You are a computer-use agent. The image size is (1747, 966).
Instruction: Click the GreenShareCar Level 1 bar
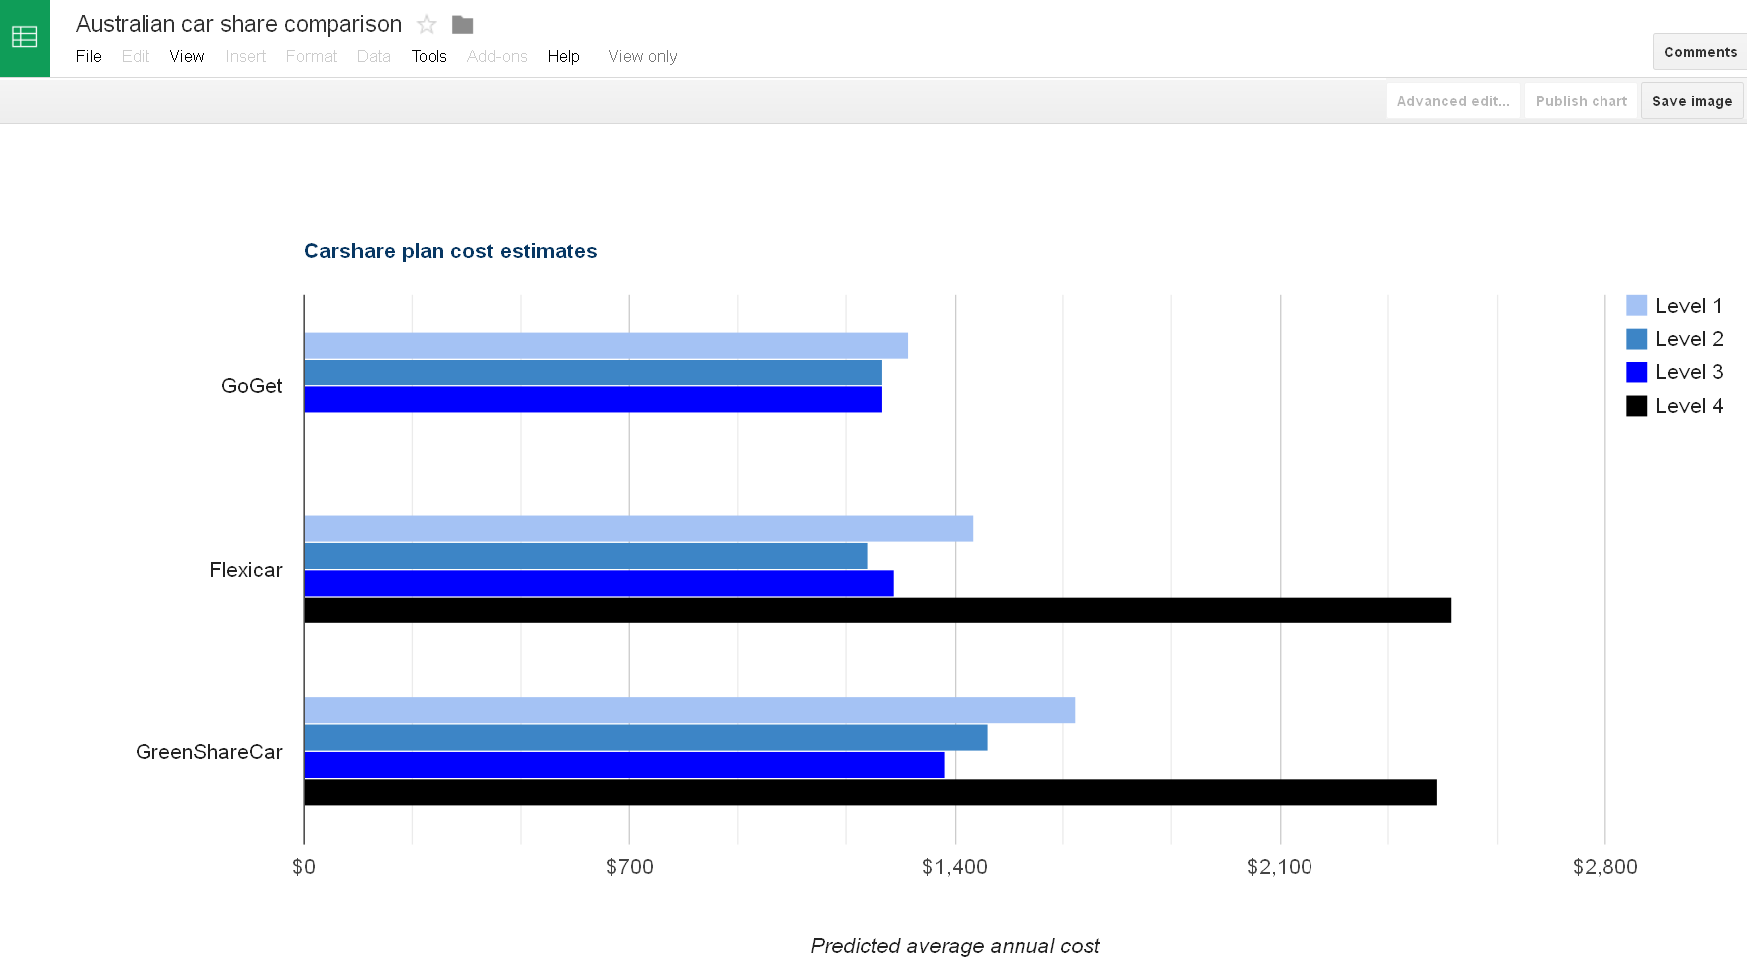[x=690, y=710]
